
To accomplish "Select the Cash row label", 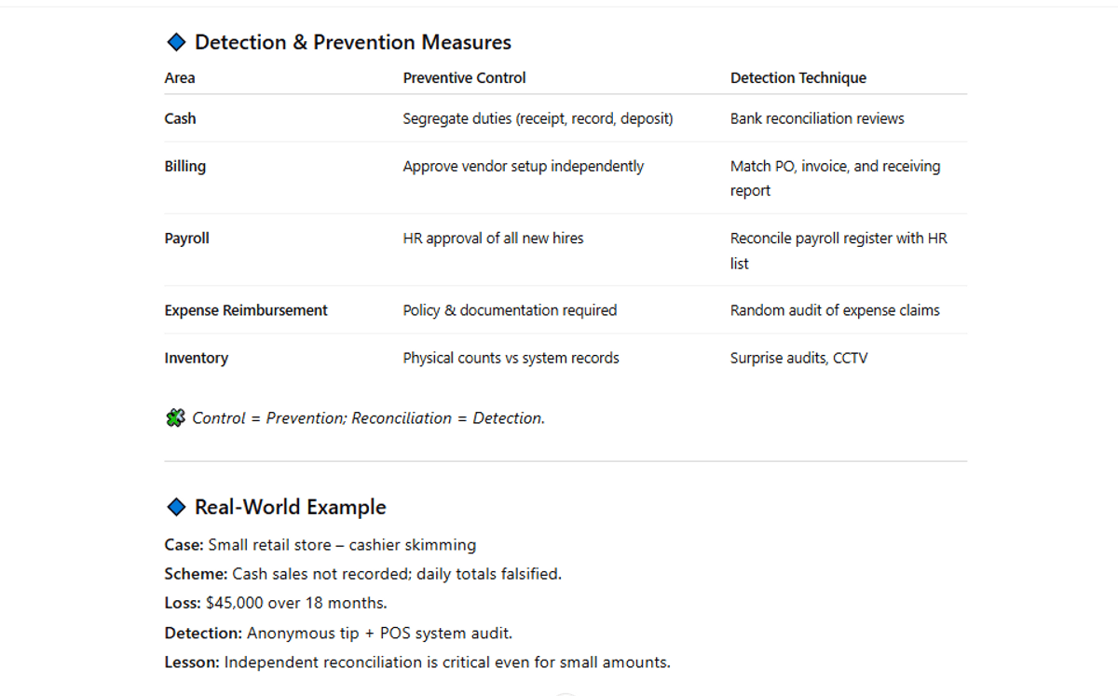I will tap(180, 118).
